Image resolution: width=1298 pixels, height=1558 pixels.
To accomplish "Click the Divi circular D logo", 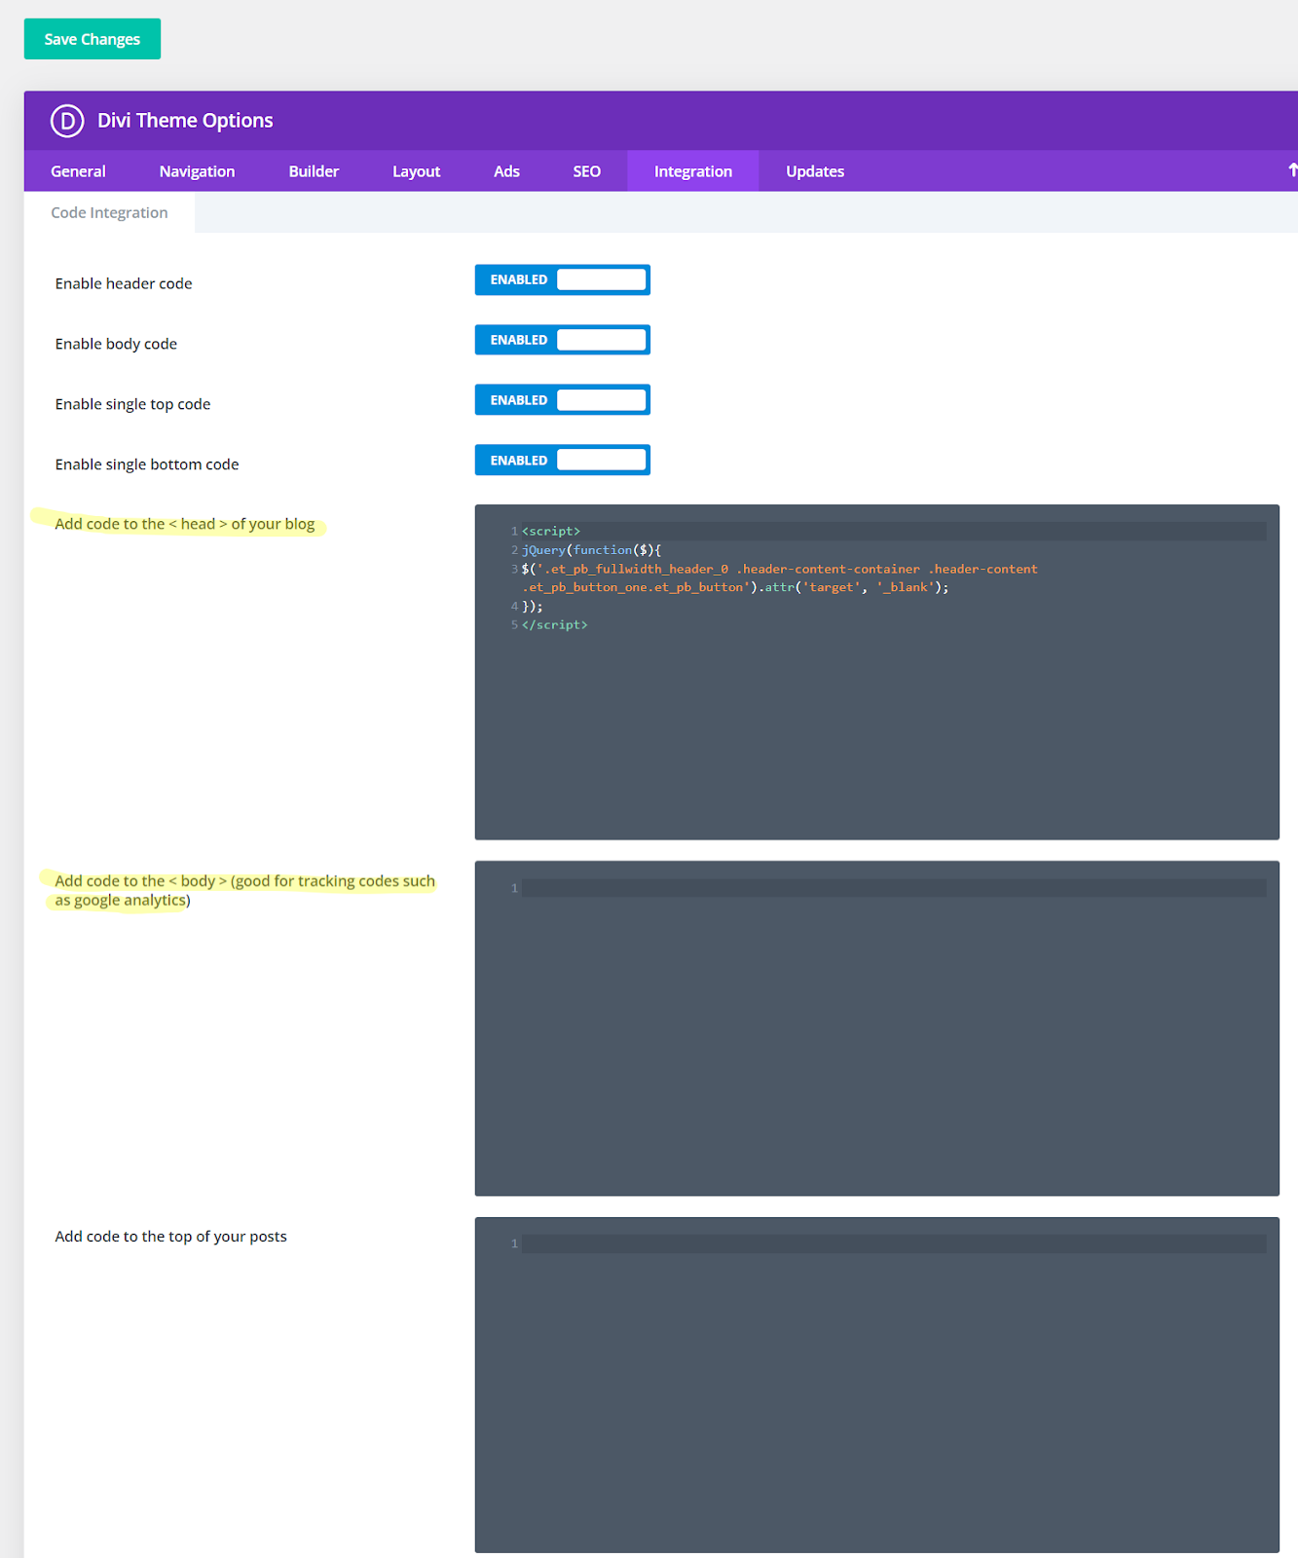I will coord(67,121).
